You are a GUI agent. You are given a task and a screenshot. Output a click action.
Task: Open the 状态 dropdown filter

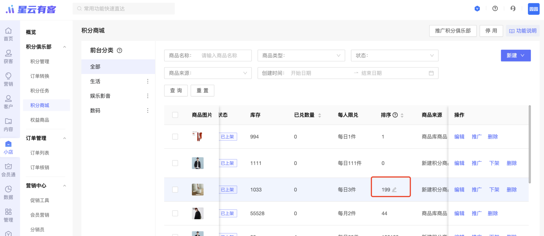(394, 55)
